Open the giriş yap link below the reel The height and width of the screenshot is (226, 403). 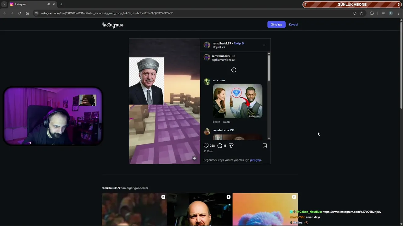255,160
